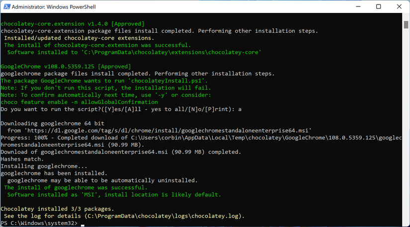Maximize the PowerShell window

tap(378, 6)
